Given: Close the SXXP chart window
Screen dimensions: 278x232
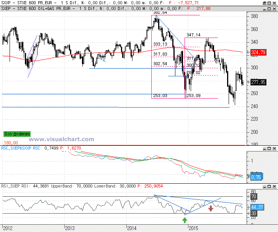Looking at the screenshot, I should click(274, 3).
